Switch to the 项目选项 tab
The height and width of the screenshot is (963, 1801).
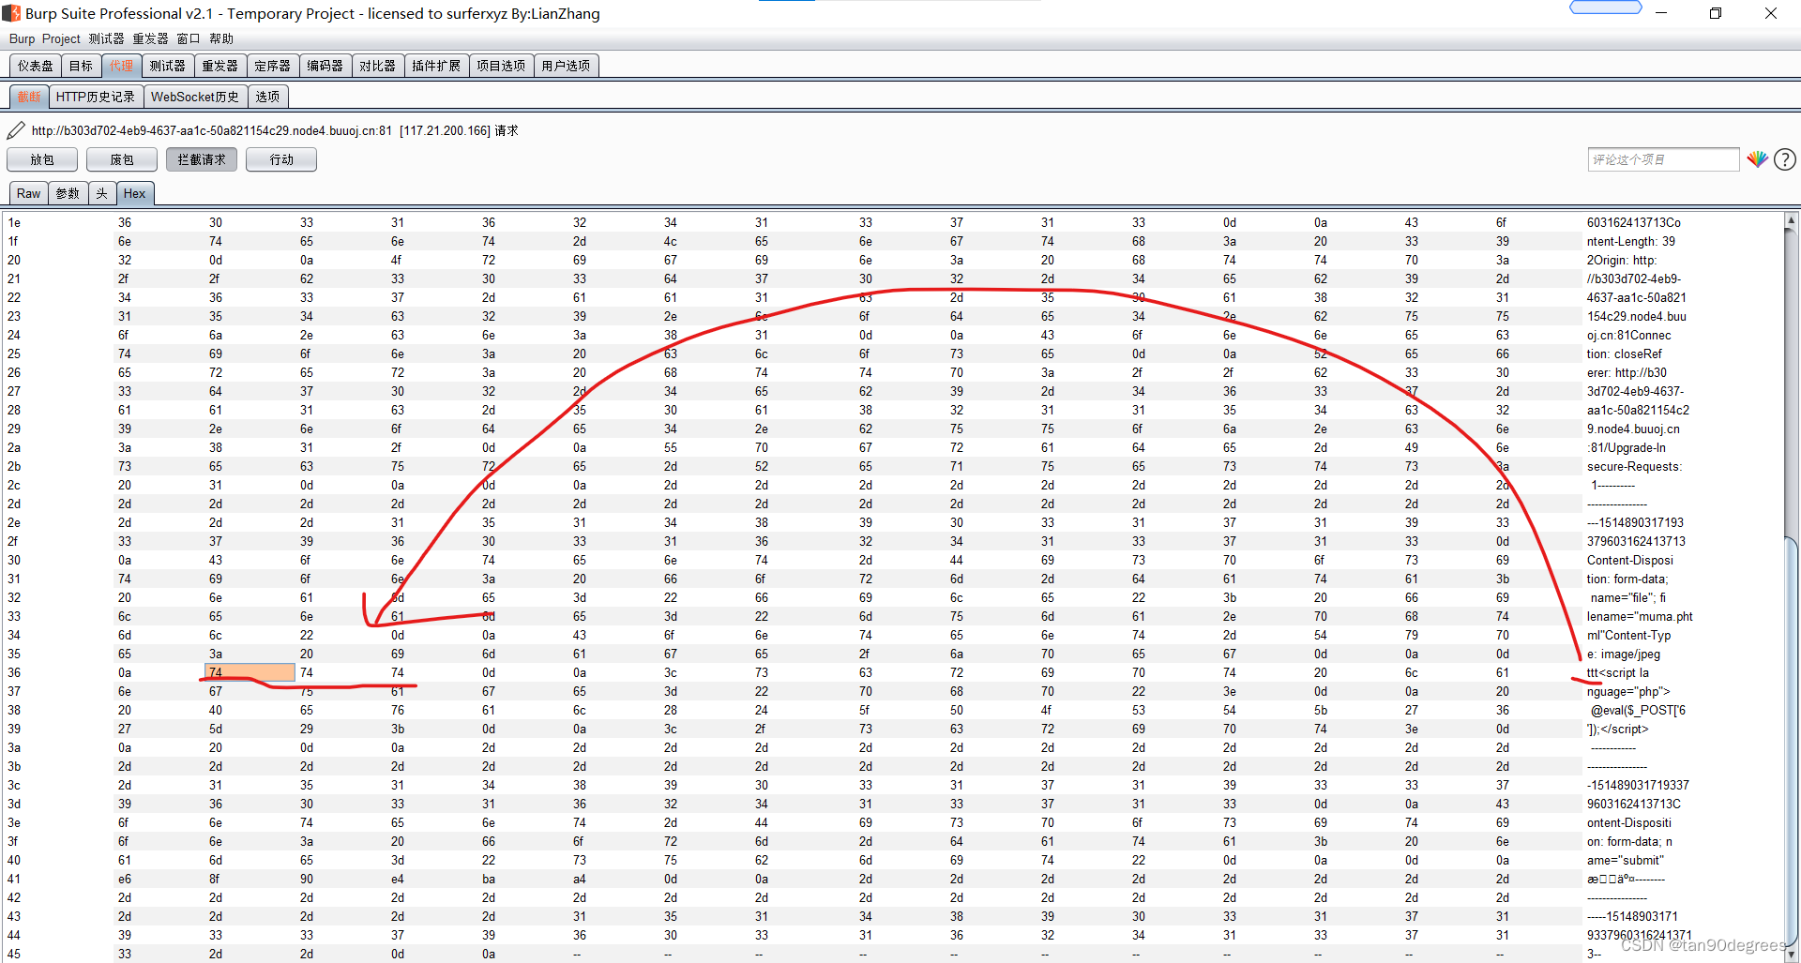pos(501,66)
